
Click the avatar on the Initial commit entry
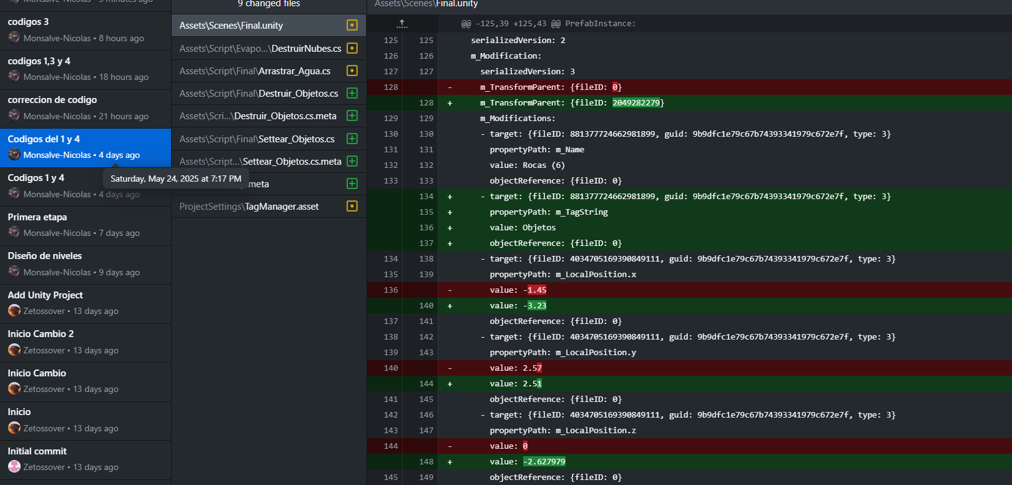(x=14, y=467)
